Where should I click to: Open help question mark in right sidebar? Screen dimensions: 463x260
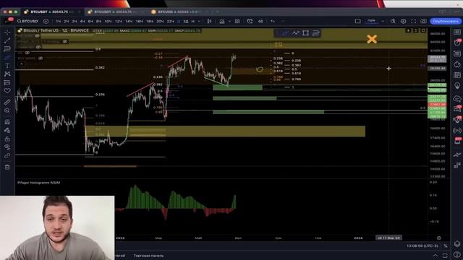click(x=457, y=255)
